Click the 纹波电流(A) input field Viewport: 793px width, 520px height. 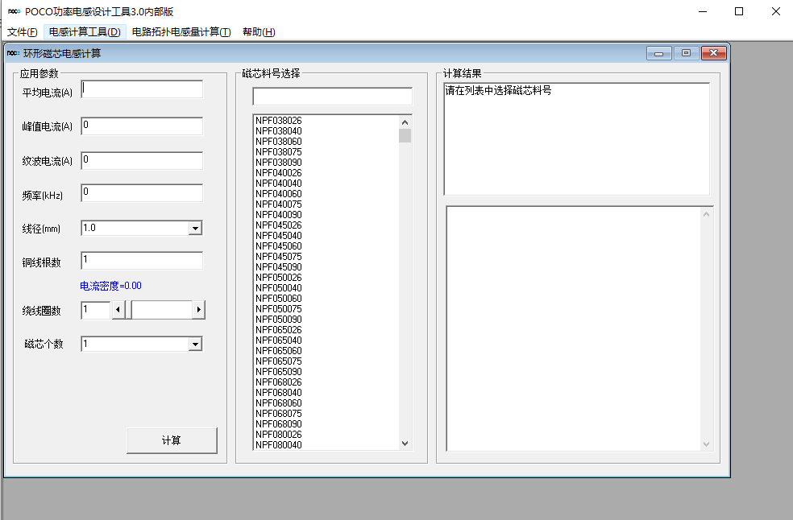click(x=142, y=160)
